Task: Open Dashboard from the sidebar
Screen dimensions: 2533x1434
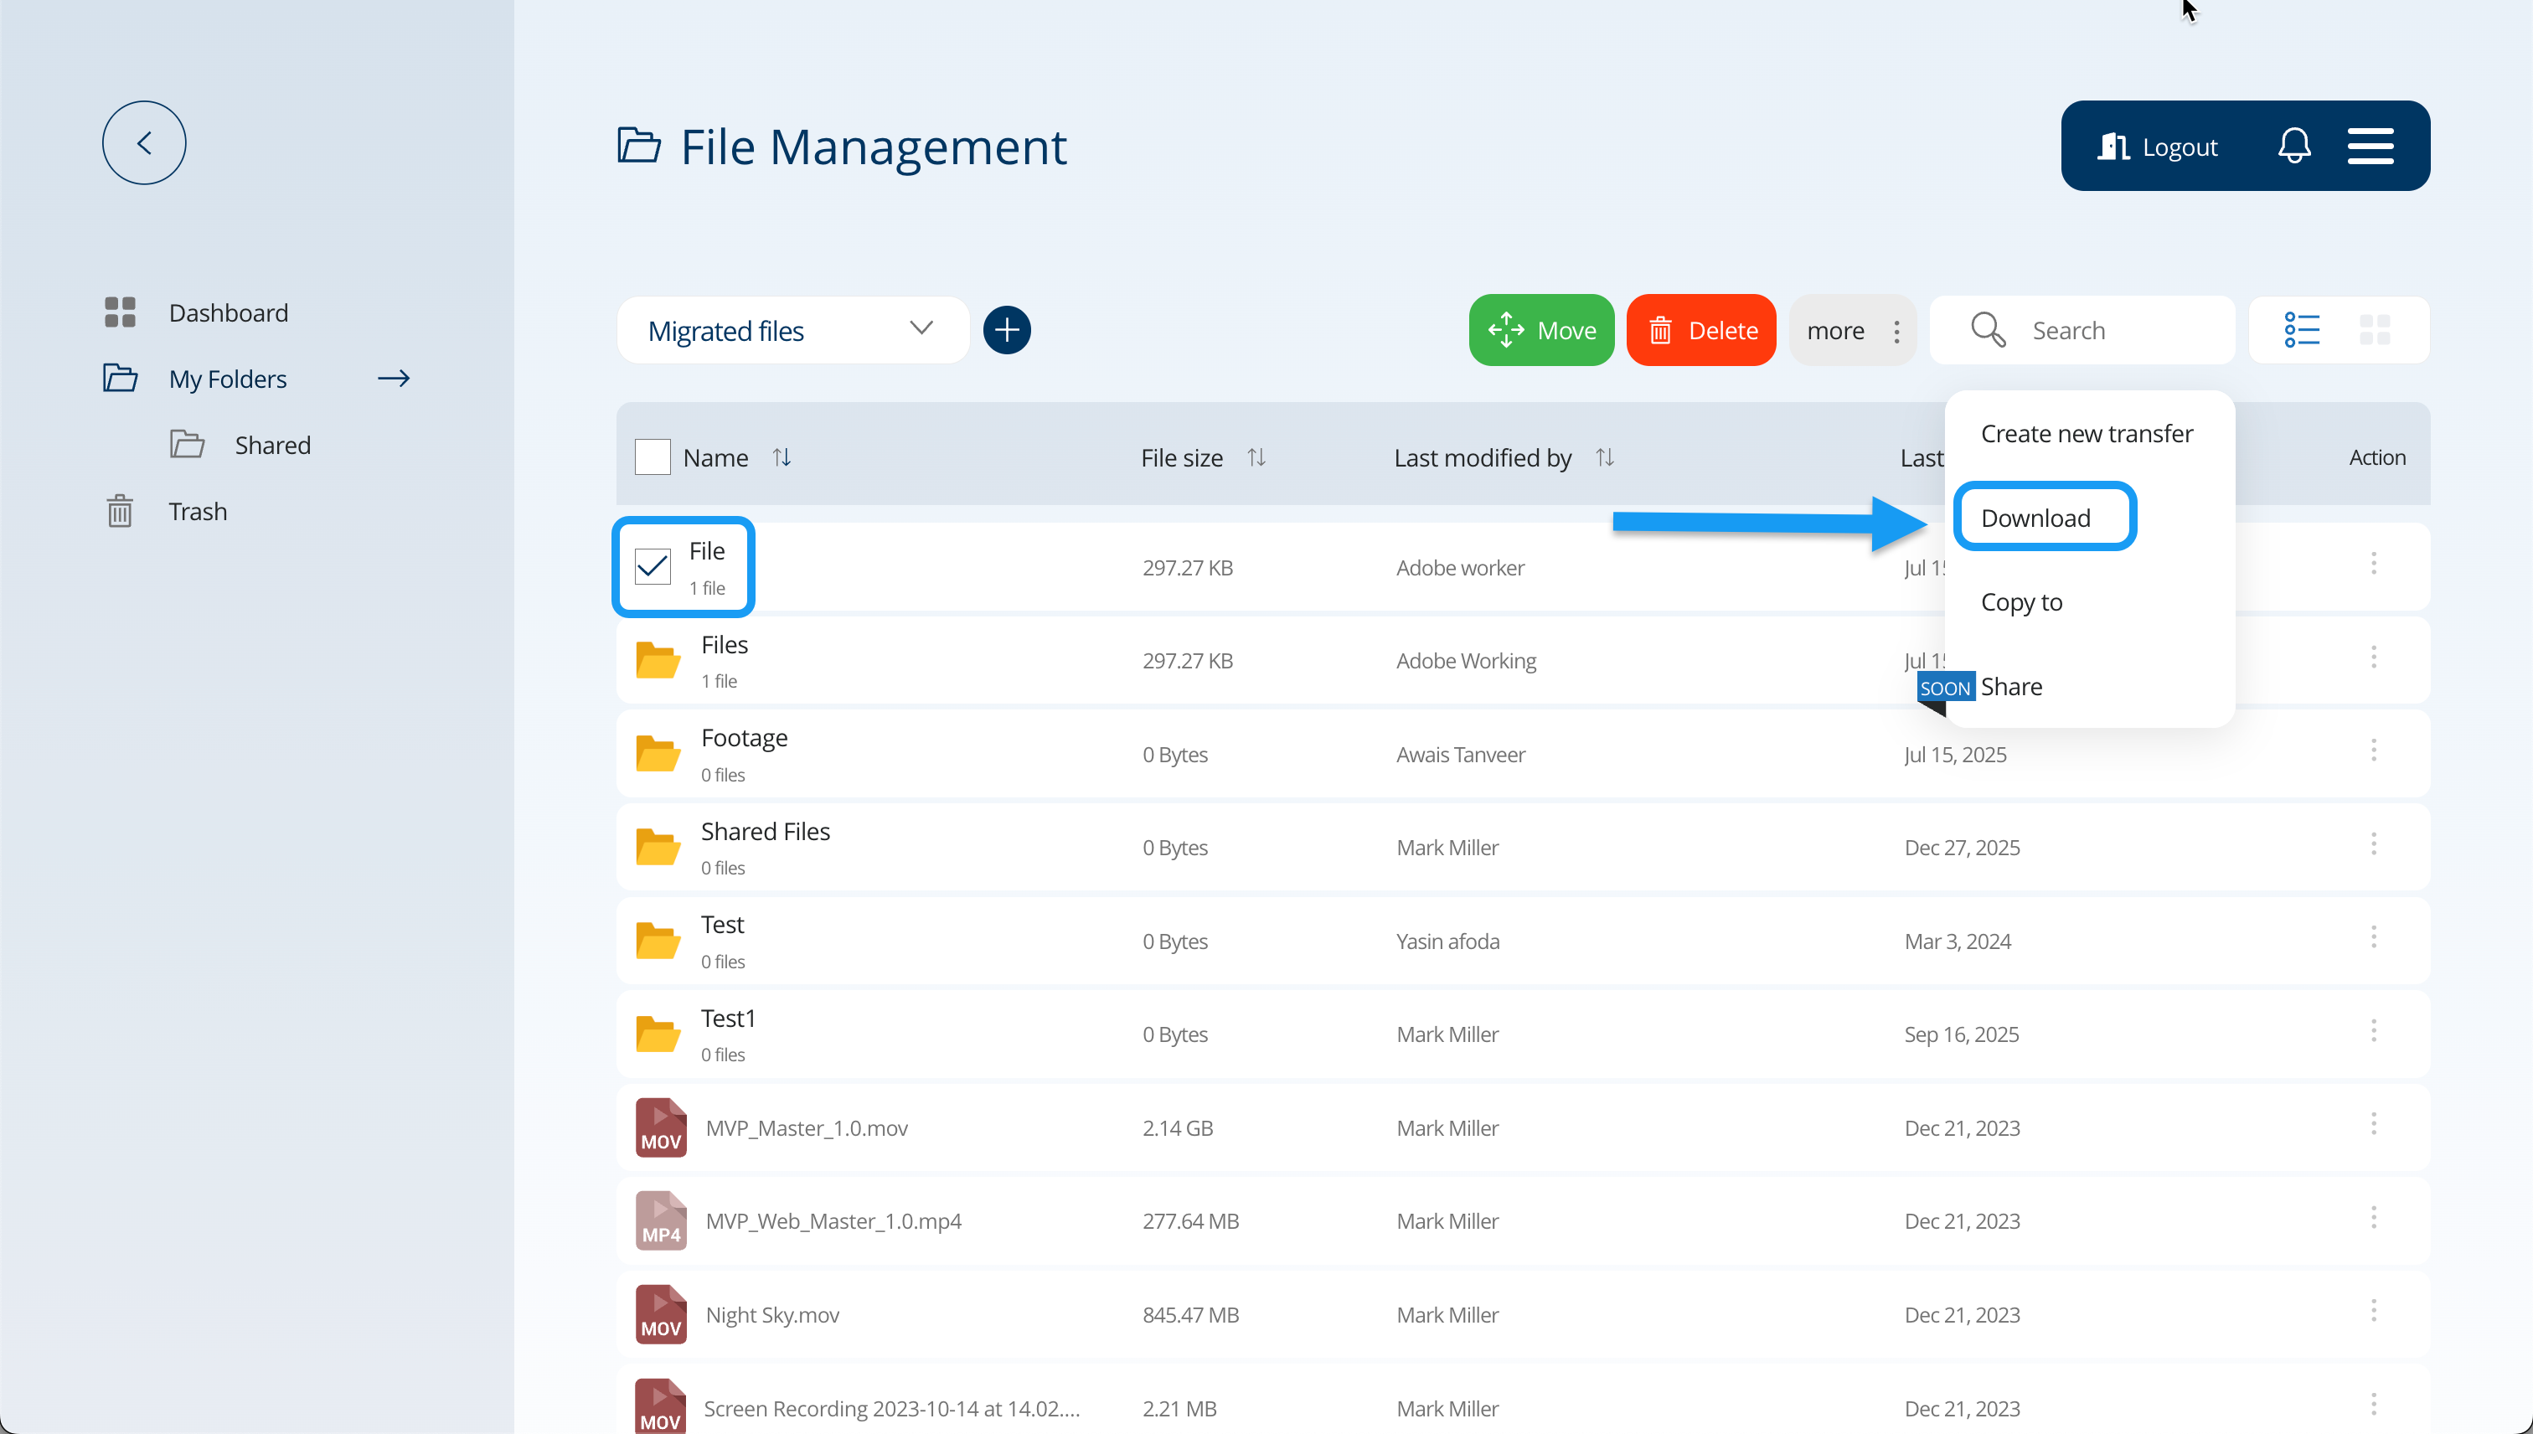Action: pyautogui.click(x=228, y=312)
